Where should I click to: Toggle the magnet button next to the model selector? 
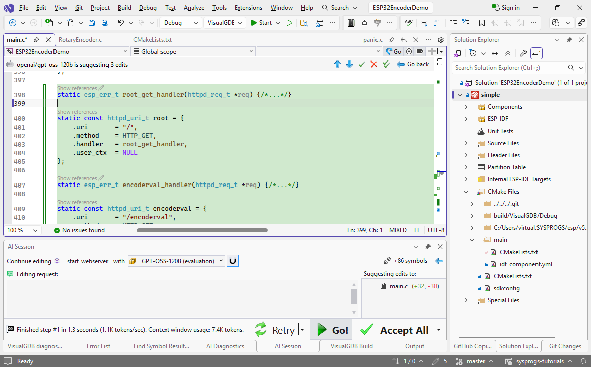coord(232,261)
